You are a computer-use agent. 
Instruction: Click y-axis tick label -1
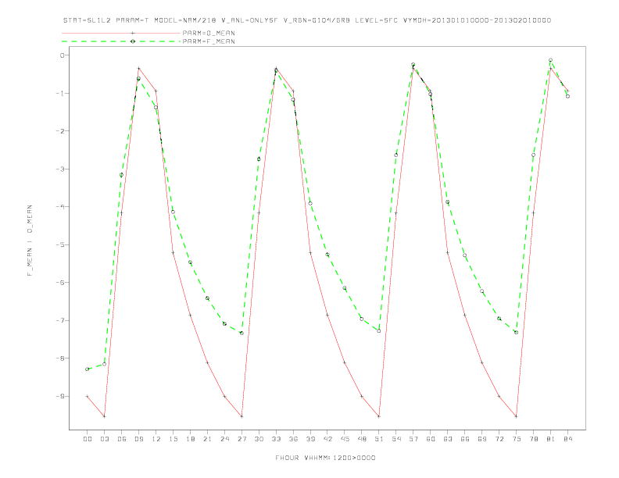(x=60, y=93)
